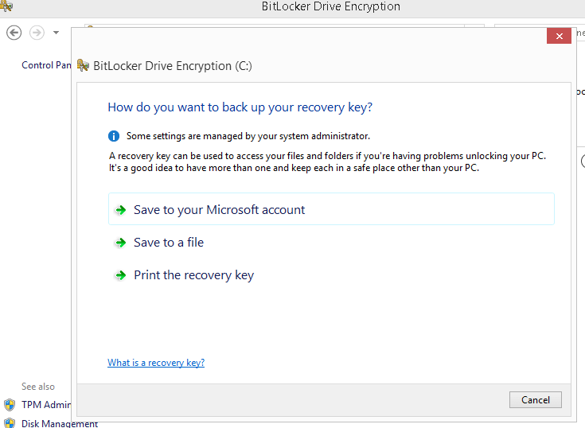Viewport: 585px width, 428px height.
Task: Go back in the Control Panel window
Action: 14,33
